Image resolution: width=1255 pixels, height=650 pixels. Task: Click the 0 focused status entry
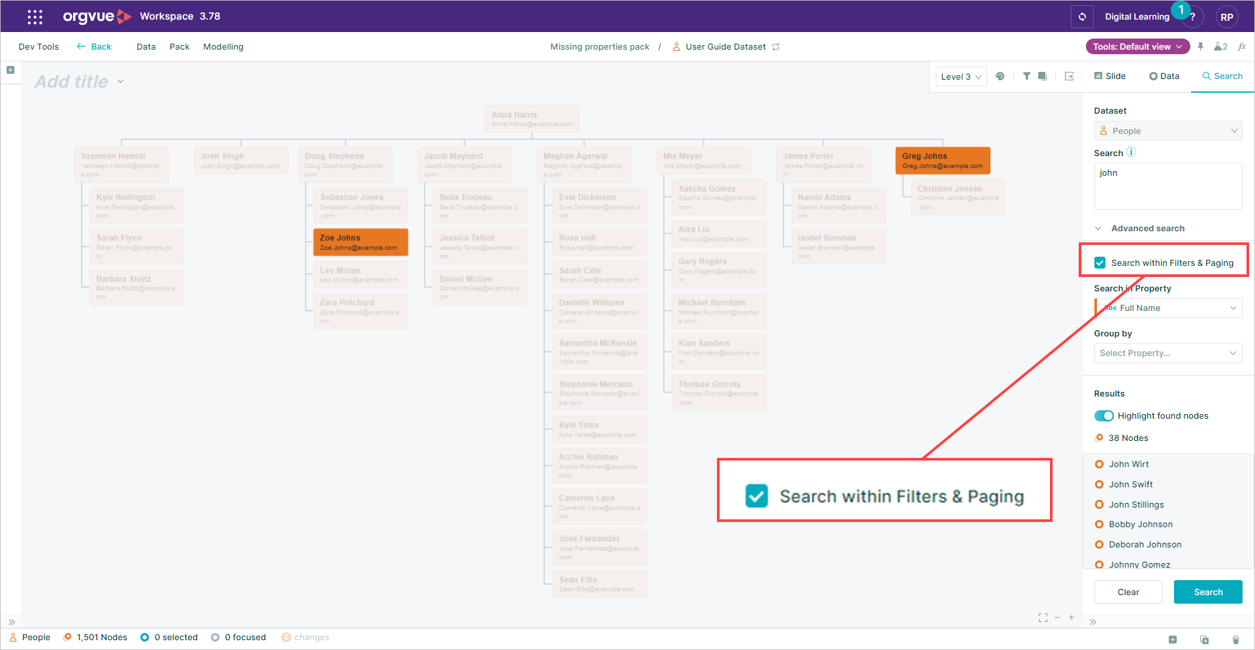pyautogui.click(x=238, y=637)
